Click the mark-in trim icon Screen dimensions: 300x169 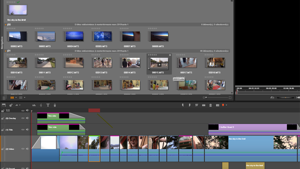[x=183, y=105]
